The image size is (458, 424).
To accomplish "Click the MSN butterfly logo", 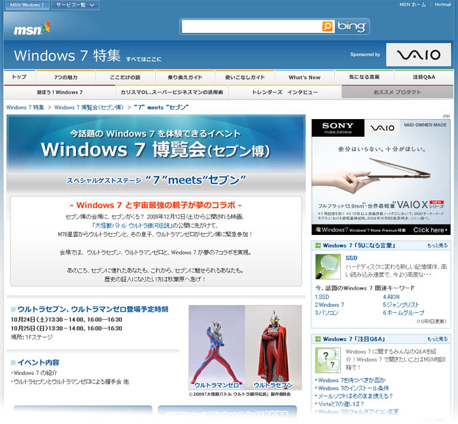I will coord(32,29).
